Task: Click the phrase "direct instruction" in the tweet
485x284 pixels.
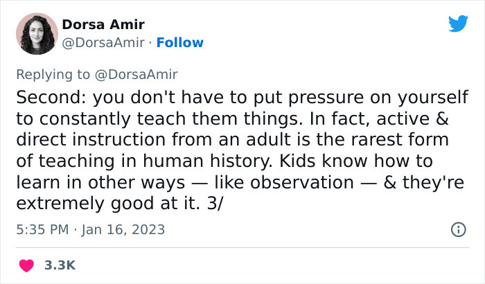Action: (91, 139)
